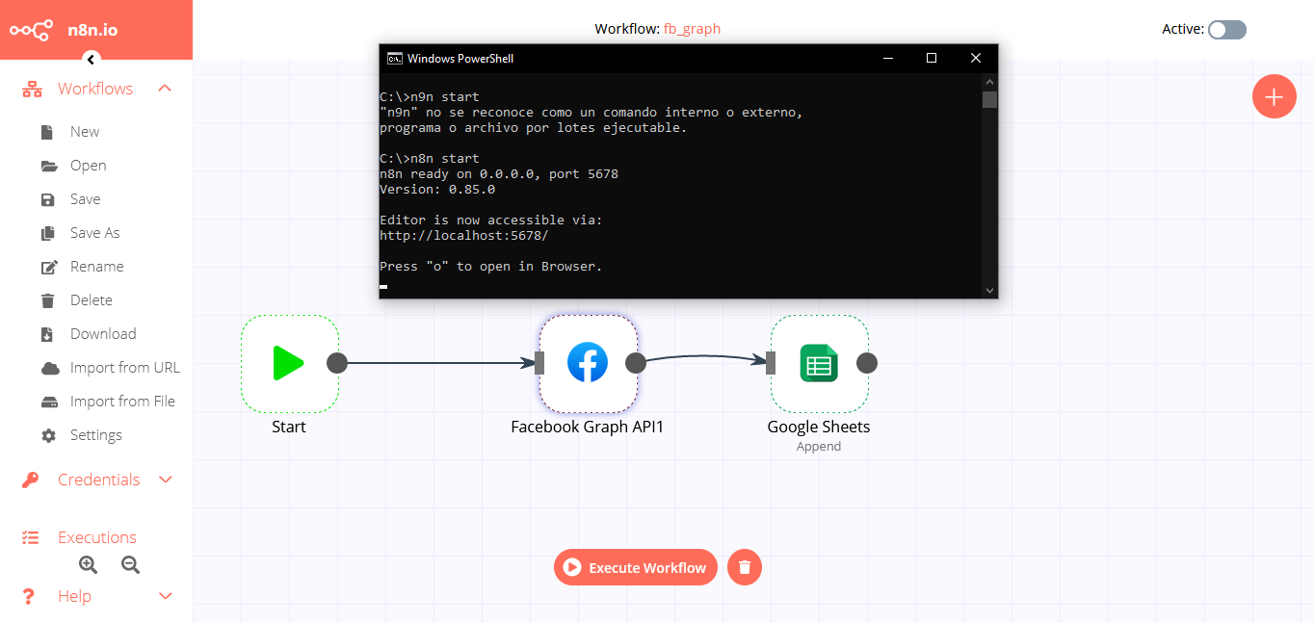
Task: Click the PowerShell scrollbar up arrow
Action: pos(989,81)
